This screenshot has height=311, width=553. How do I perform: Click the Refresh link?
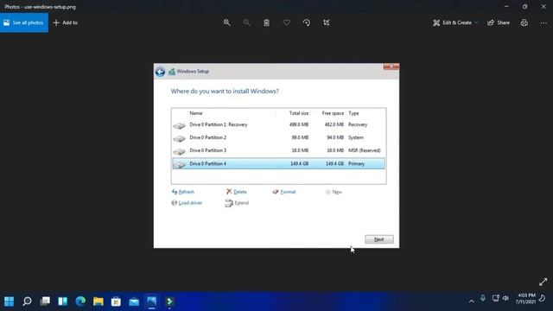(183, 192)
